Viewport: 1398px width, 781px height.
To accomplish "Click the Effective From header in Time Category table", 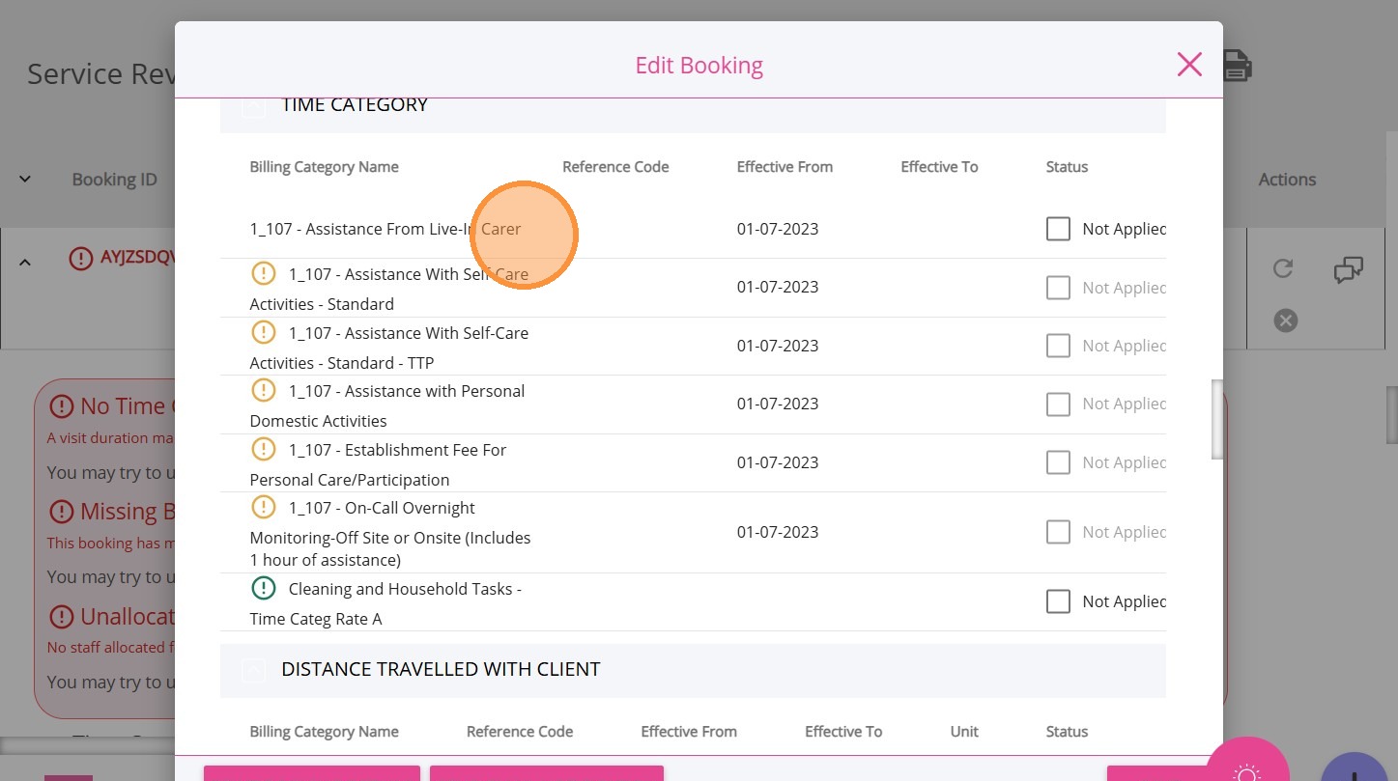I will pos(784,167).
